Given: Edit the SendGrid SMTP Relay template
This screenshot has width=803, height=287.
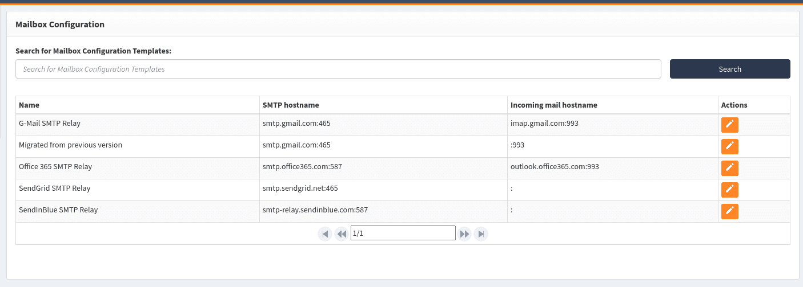Looking at the screenshot, I should coord(729,190).
